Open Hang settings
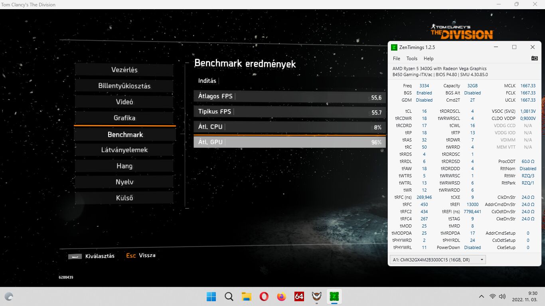 [124, 166]
